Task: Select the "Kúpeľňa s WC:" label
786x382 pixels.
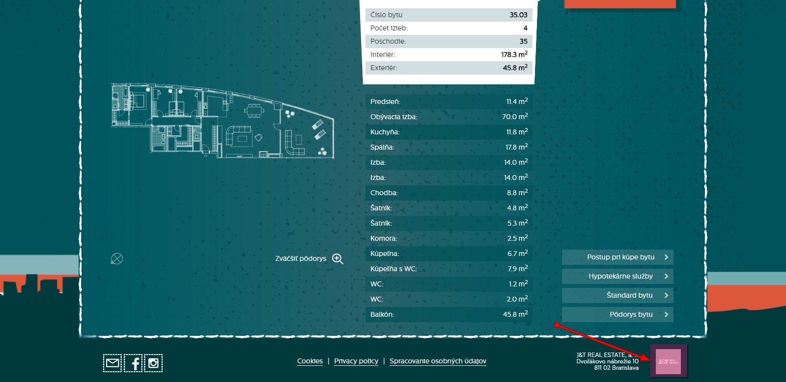Action: (x=393, y=269)
